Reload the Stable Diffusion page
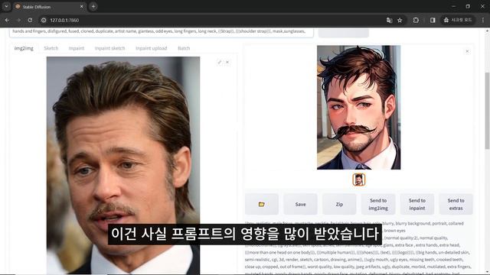 coord(30,20)
